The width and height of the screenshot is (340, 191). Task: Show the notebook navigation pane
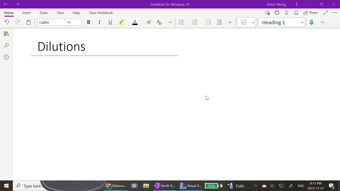pyautogui.click(x=6, y=34)
